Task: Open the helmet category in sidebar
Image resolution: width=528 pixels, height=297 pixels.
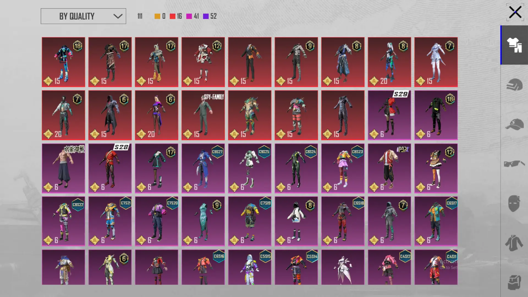Action: [x=514, y=85]
